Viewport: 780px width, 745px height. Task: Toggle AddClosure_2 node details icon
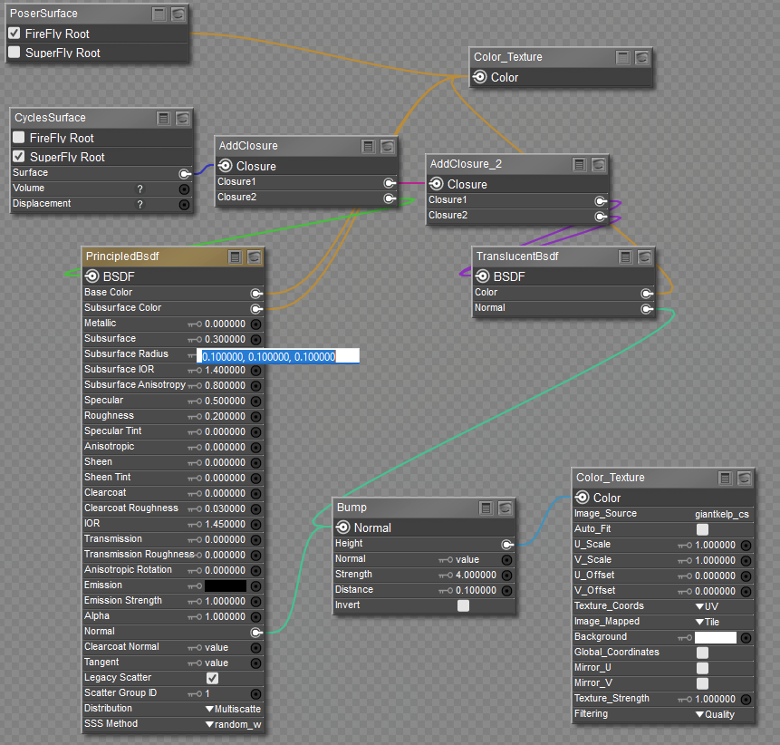(579, 164)
